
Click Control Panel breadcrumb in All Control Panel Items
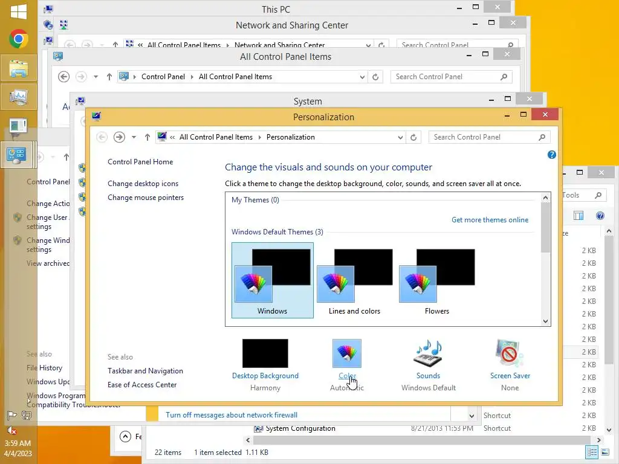[163, 77]
